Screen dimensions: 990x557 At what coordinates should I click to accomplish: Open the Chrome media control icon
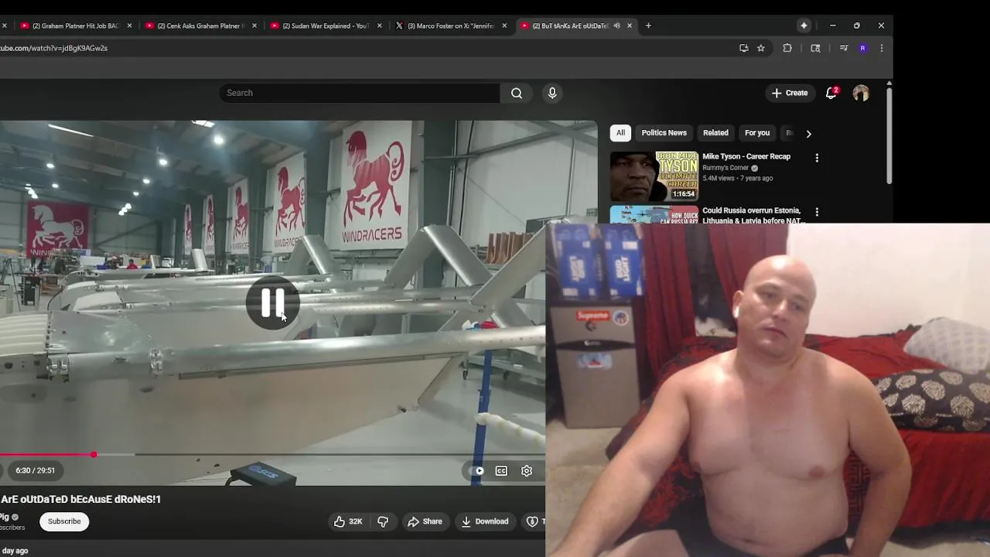point(844,48)
